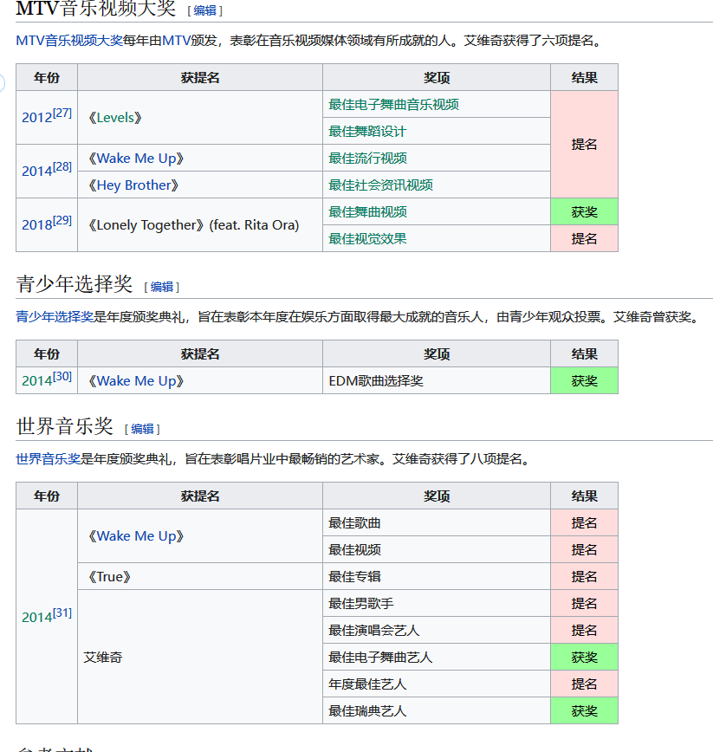Click the 最佳瑞典艺人 award cell
This screenshot has height=752, width=713.
(x=437, y=710)
